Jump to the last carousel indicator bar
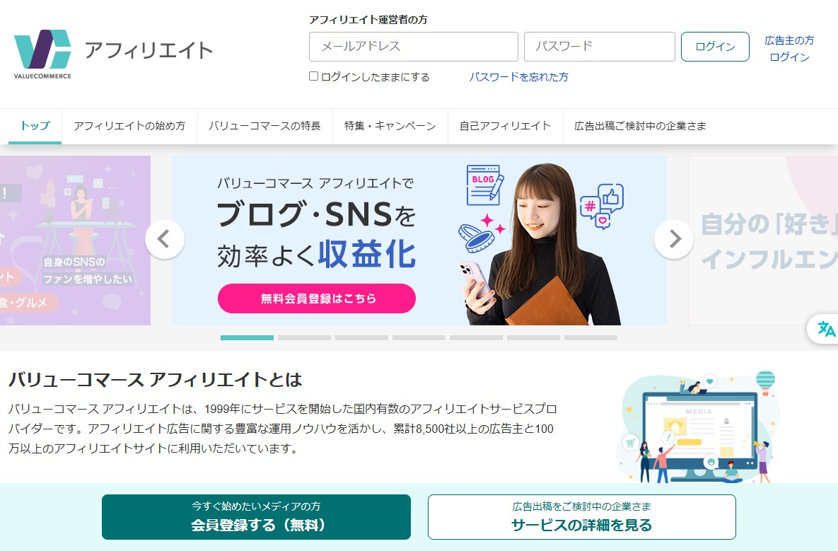Viewport: 838px width, 551px height. 590,338
